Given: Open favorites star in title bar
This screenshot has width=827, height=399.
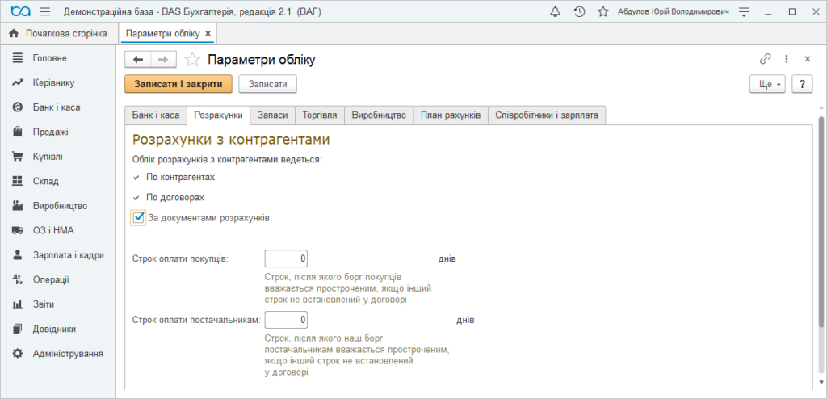Looking at the screenshot, I should click(x=602, y=11).
